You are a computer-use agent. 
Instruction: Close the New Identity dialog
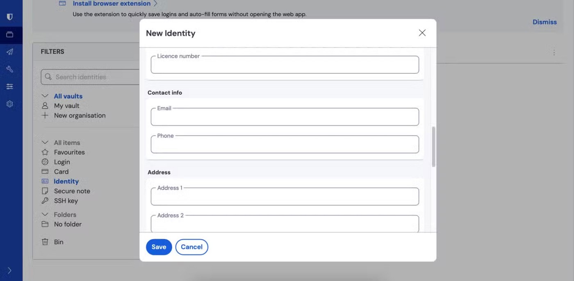click(x=422, y=33)
